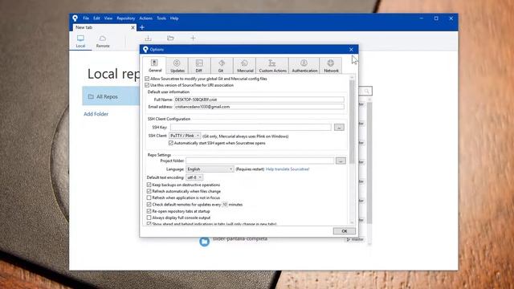Add a new tab with plus icon
This screenshot has height=289, width=514.
[142, 27]
